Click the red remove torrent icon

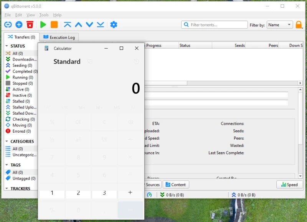[30, 25]
